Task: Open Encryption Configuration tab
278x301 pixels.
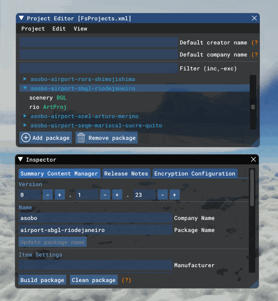Action: (195, 174)
